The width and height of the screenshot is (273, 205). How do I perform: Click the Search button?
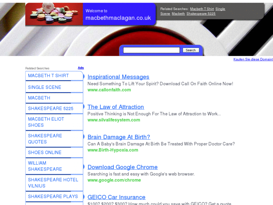tap(191, 50)
